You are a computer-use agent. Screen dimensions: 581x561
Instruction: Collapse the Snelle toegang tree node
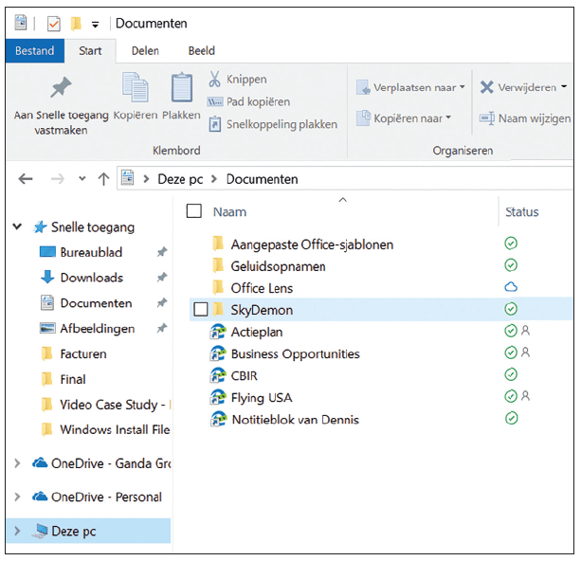[17, 226]
